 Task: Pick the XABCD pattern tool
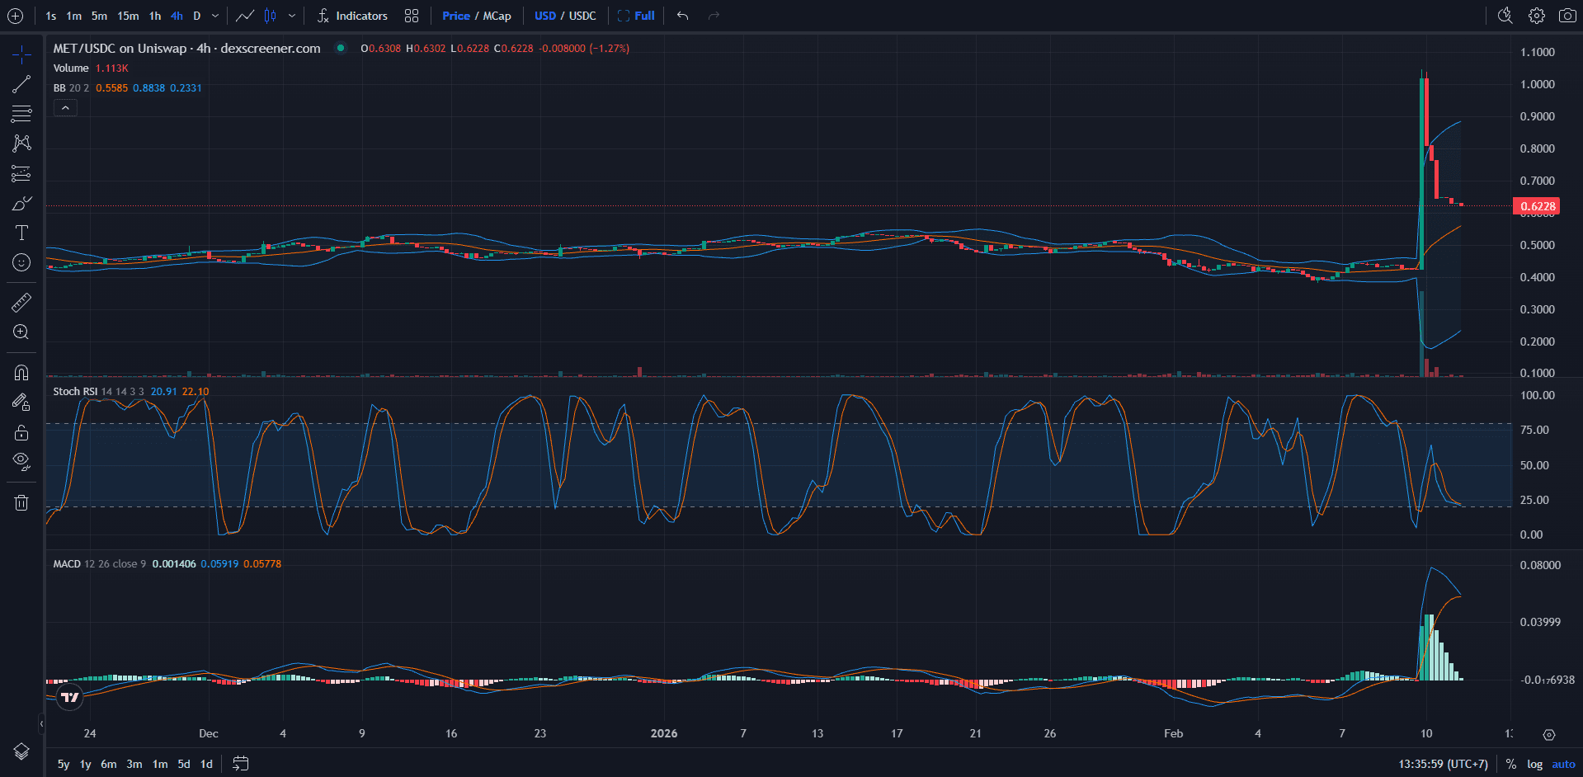tap(21, 143)
